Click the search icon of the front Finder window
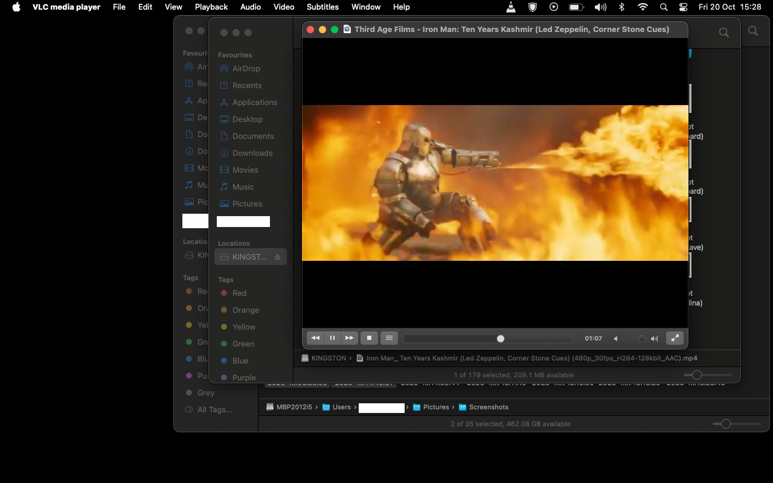Screen dimensions: 773x483 tap(723, 33)
